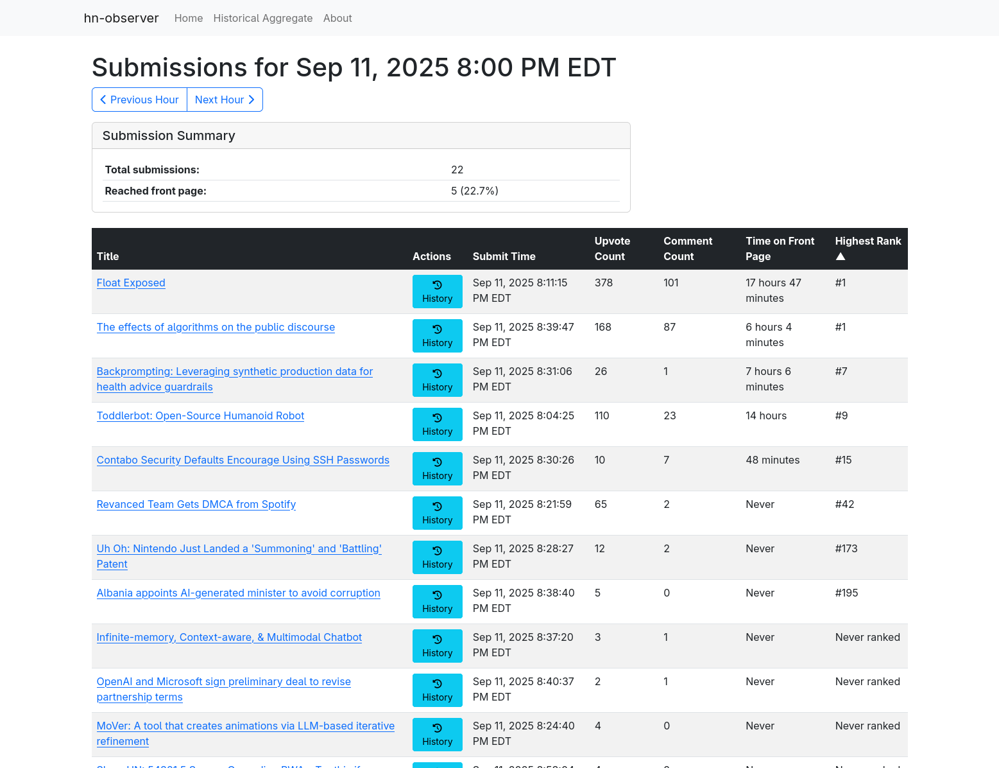
Task: View History for Backprompting submission
Action: coord(437,380)
